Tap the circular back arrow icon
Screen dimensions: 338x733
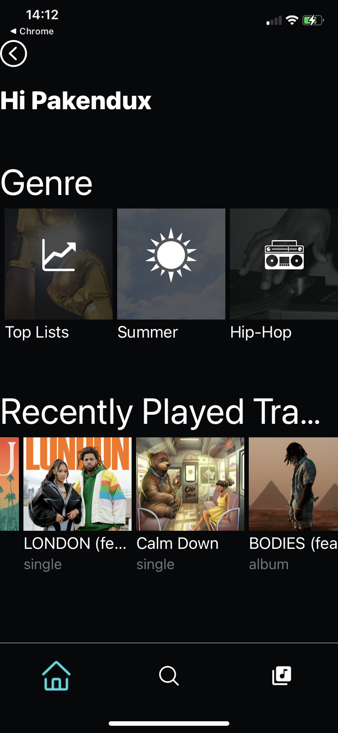(14, 53)
